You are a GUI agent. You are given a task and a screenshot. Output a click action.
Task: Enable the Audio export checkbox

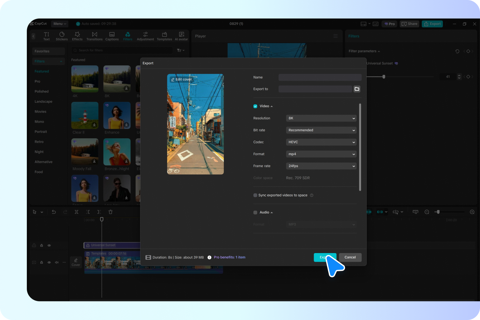tap(255, 213)
